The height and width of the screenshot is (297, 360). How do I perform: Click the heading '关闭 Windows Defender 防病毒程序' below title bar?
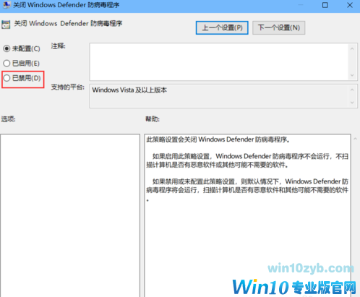point(68,24)
